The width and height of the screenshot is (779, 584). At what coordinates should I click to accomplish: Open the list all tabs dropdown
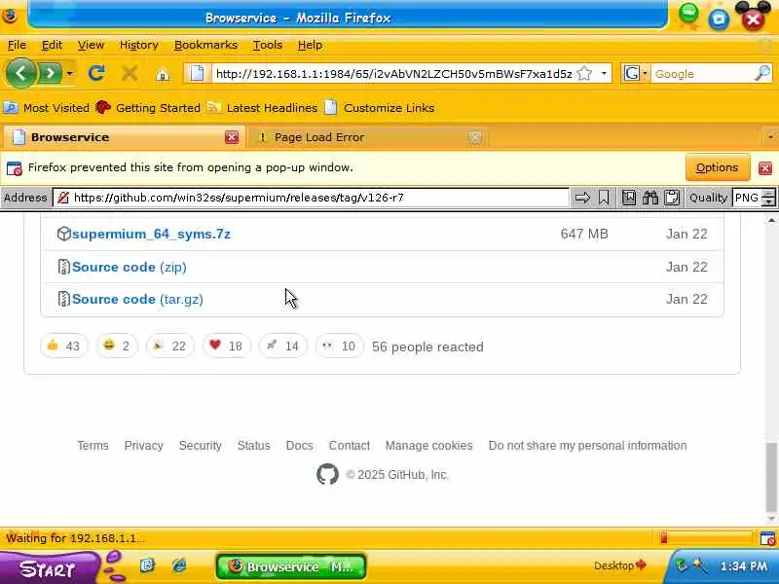[x=770, y=137]
